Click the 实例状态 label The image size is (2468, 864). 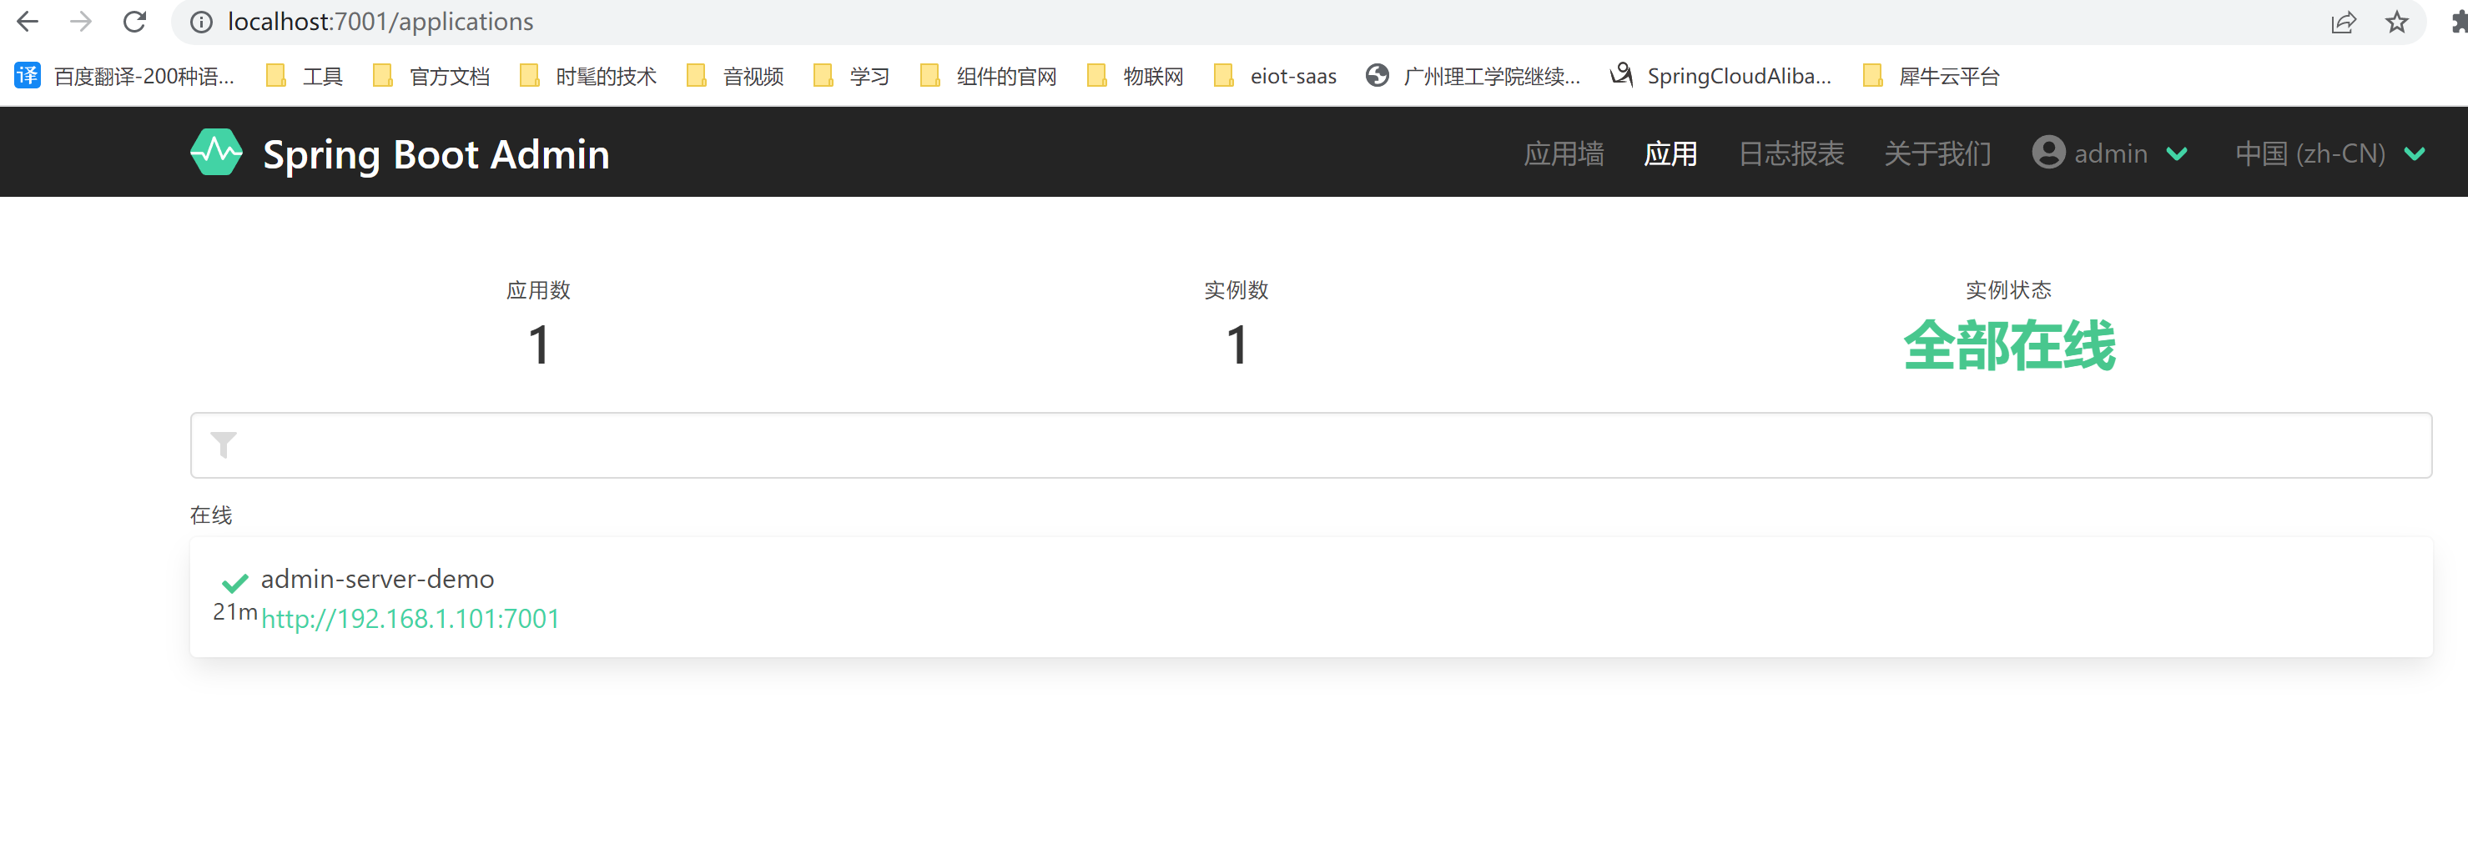click(2008, 289)
